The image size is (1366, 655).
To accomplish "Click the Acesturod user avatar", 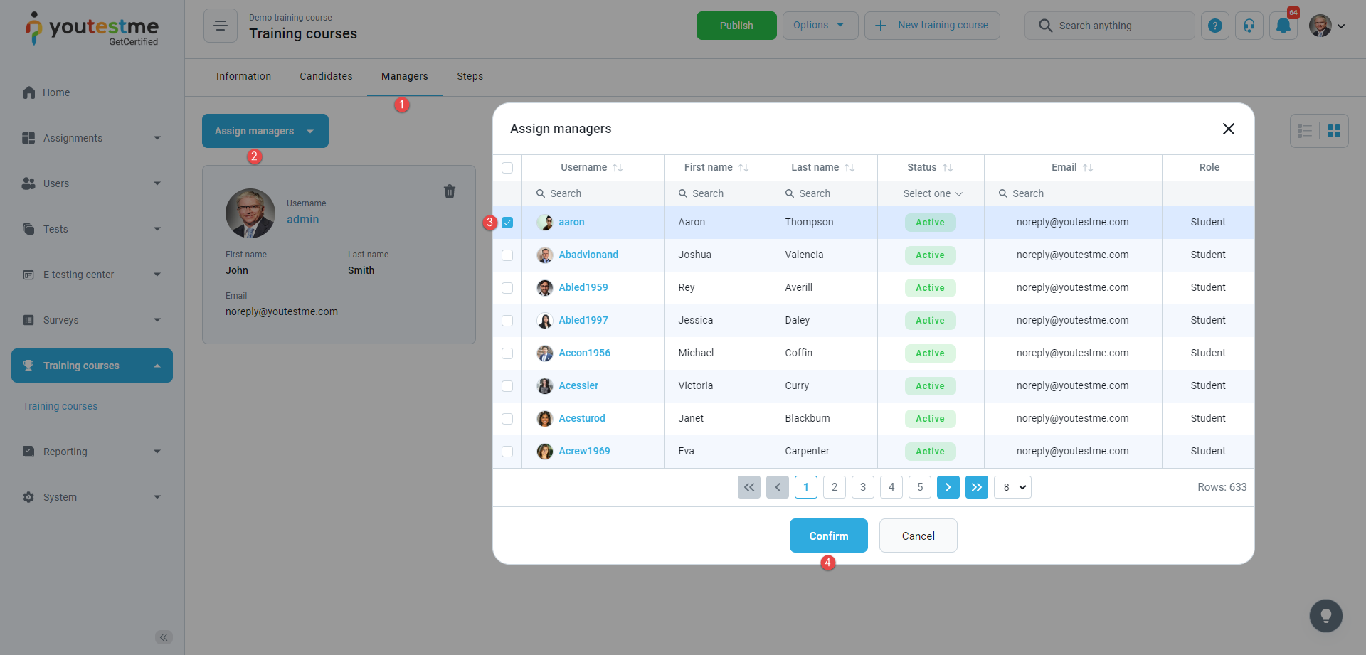I will click(x=545, y=419).
